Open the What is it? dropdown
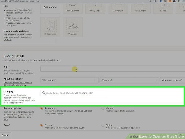The width and height of the screenshot is (185, 139). (129, 80)
